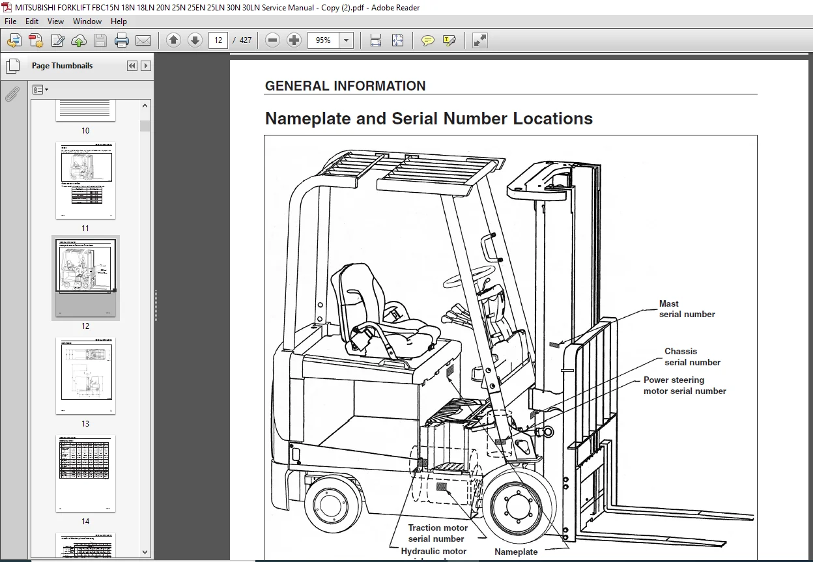Open the Attachments paperclip panel
Screen dimensions: 813x562
tap(12, 94)
